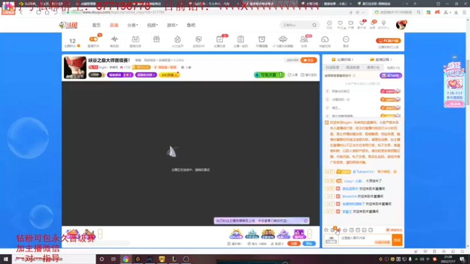Switch to the 钻粉(14) tab
The height and width of the screenshot is (264, 470).
tap(393, 67)
